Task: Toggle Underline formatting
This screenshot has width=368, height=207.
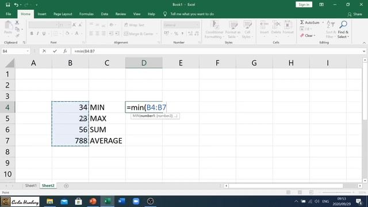Action: click(x=44, y=34)
